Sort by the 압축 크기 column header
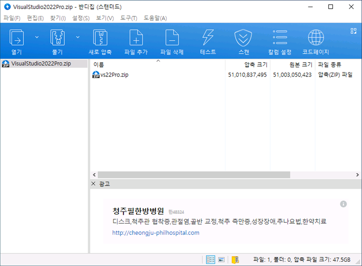The width and height of the screenshot is (362, 266). (248, 65)
